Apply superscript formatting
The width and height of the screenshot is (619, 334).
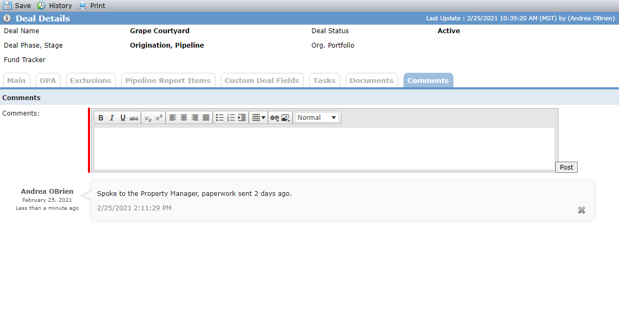[159, 118]
